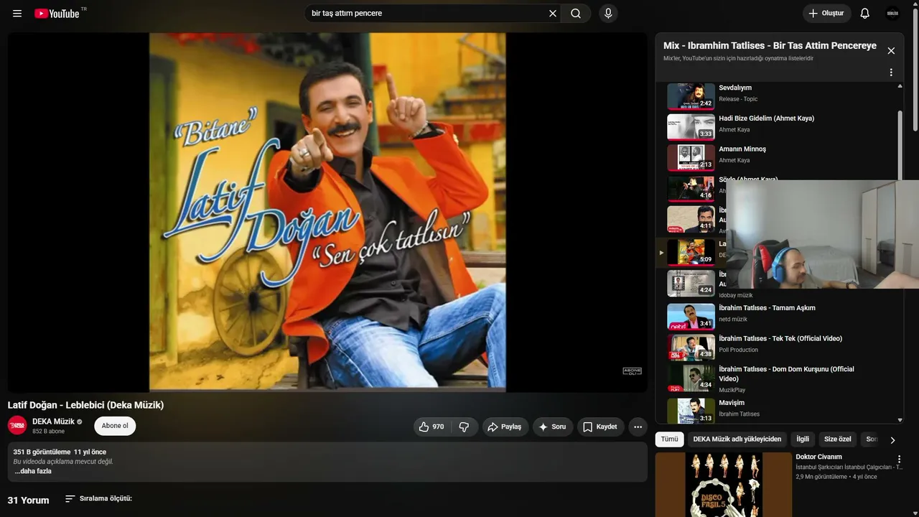Image resolution: width=919 pixels, height=517 pixels.
Task: Save video using Kaydet
Action: point(600,427)
